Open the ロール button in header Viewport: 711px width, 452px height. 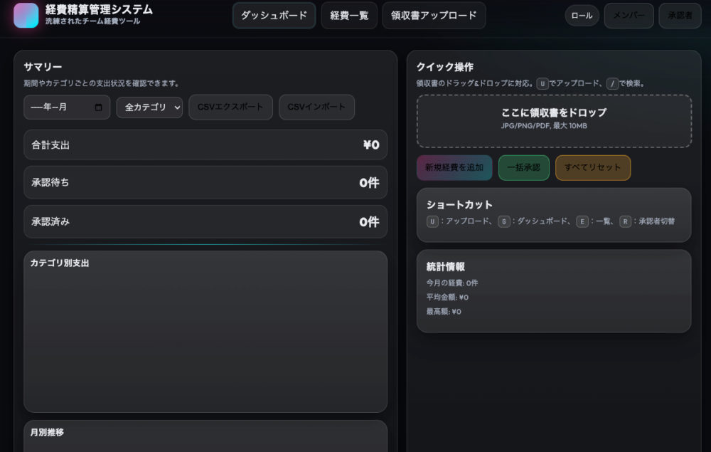pos(582,16)
